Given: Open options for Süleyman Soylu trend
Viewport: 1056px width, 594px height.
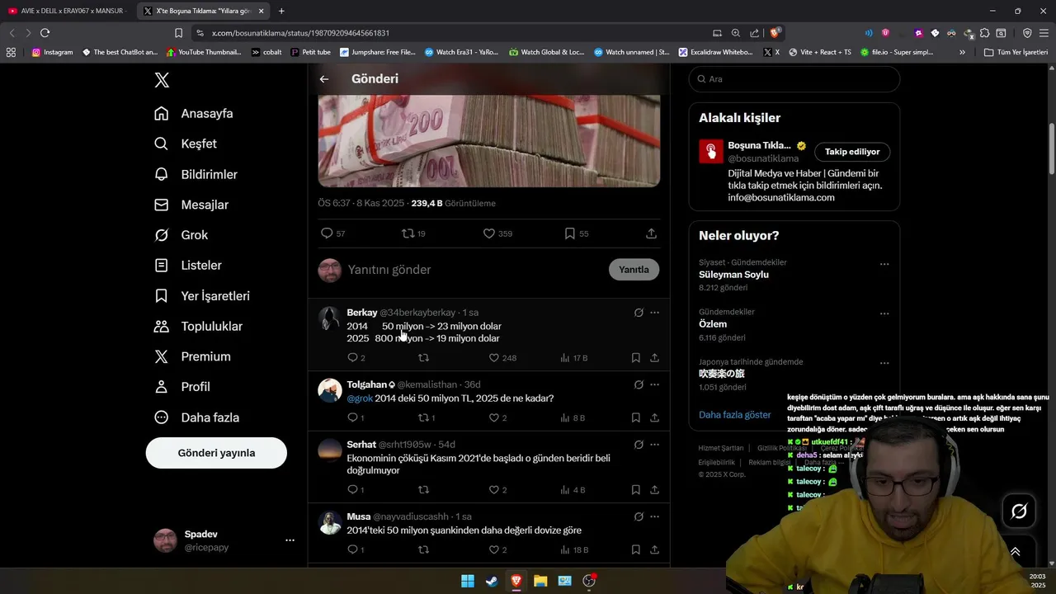Looking at the screenshot, I should coord(884,265).
